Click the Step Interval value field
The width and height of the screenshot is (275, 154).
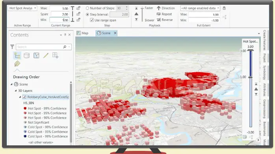(119, 15)
